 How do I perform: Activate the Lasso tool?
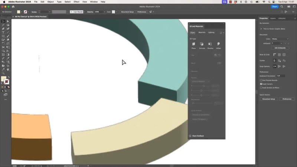point(8,25)
